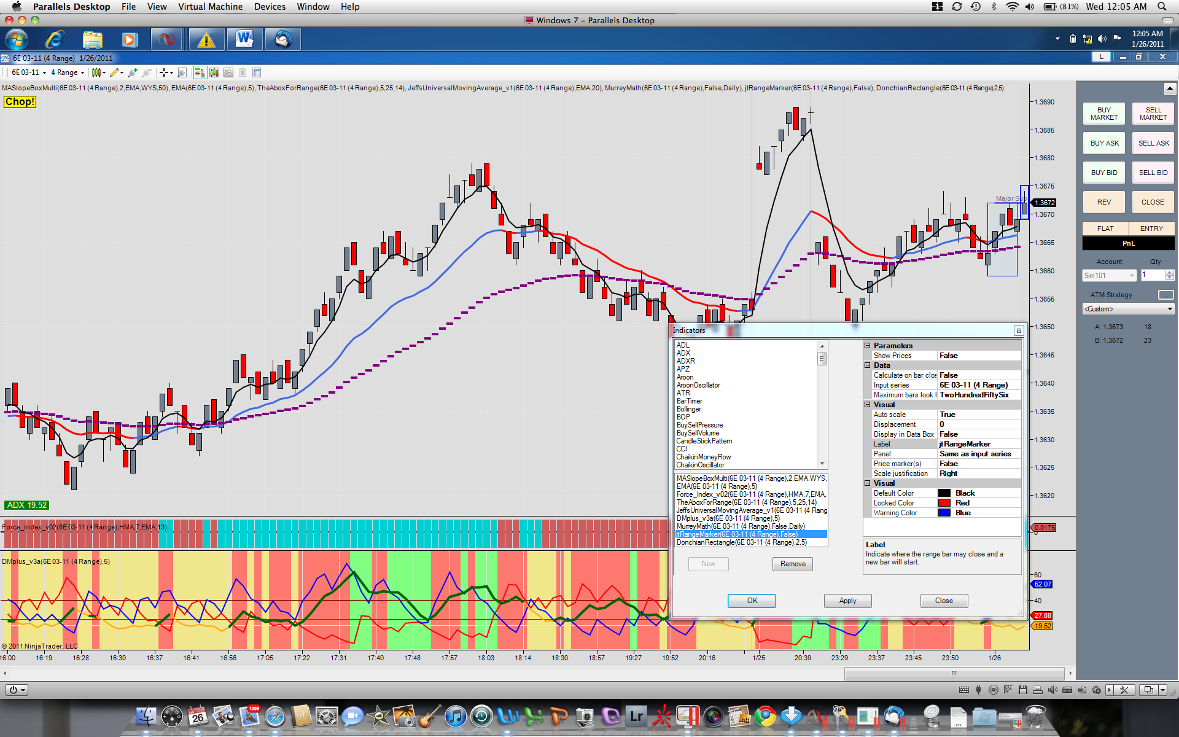Open iTunes in the Mac dock

[x=455, y=716]
